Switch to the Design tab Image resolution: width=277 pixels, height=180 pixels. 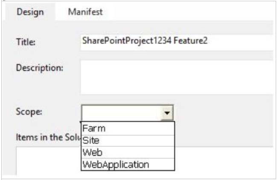(30, 12)
